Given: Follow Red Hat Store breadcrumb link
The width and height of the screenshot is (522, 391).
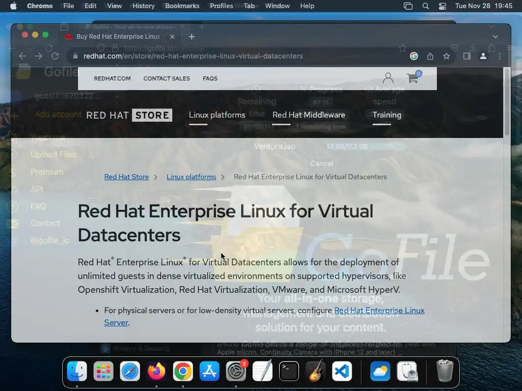Looking at the screenshot, I should [x=126, y=177].
